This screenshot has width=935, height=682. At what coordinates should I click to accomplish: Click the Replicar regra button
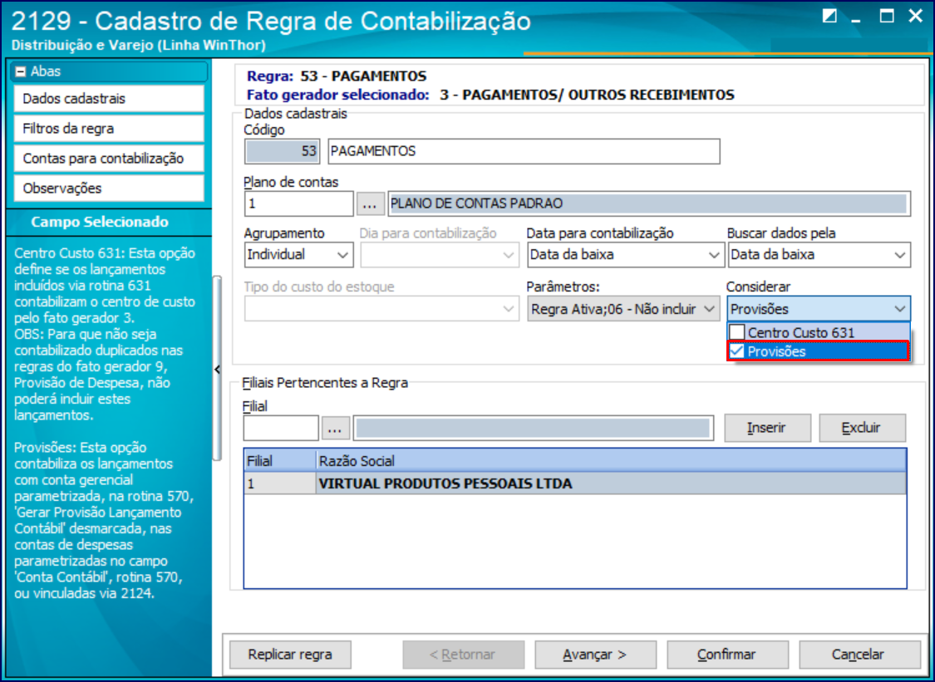tap(290, 655)
